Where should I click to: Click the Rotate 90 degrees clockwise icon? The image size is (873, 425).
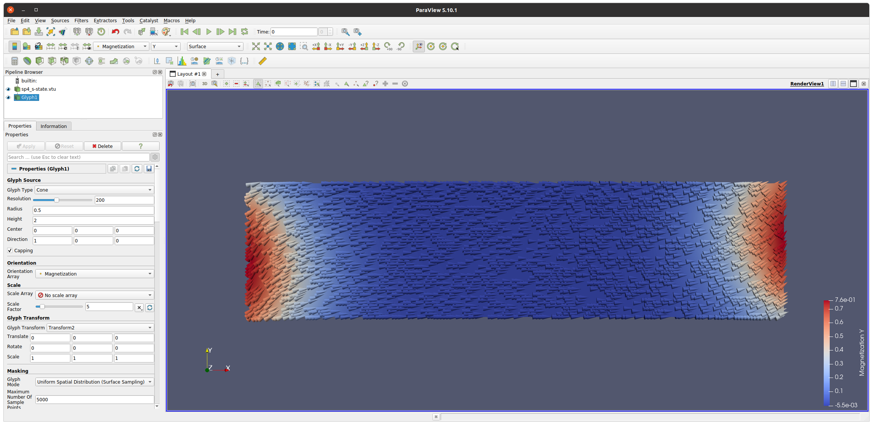tap(388, 46)
